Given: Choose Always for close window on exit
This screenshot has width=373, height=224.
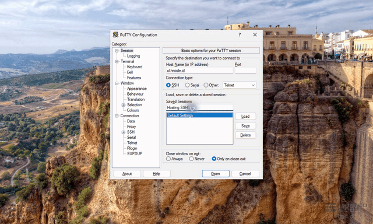Looking at the screenshot, I should (168, 159).
